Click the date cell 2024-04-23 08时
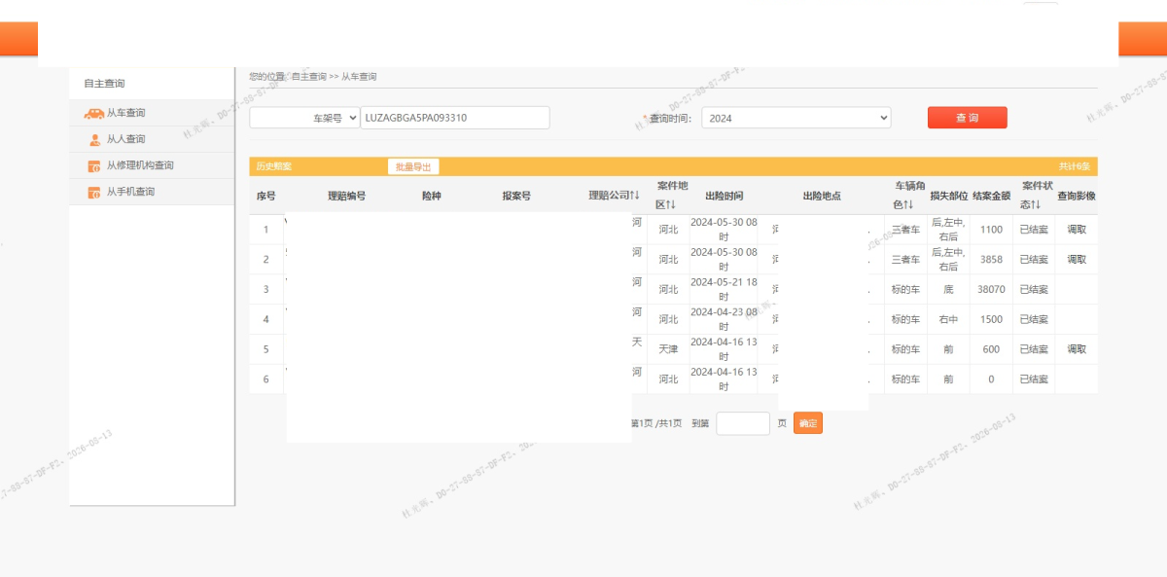This screenshot has height=577, width=1167. click(724, 319)
